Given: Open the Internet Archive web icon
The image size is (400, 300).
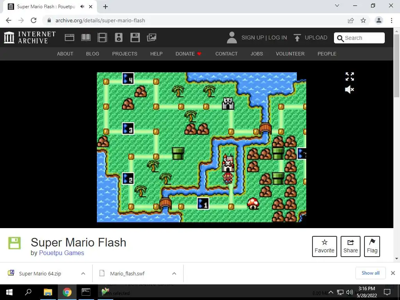Looking at the screenshot, I should pyautogui.click(x=70, y=38).
